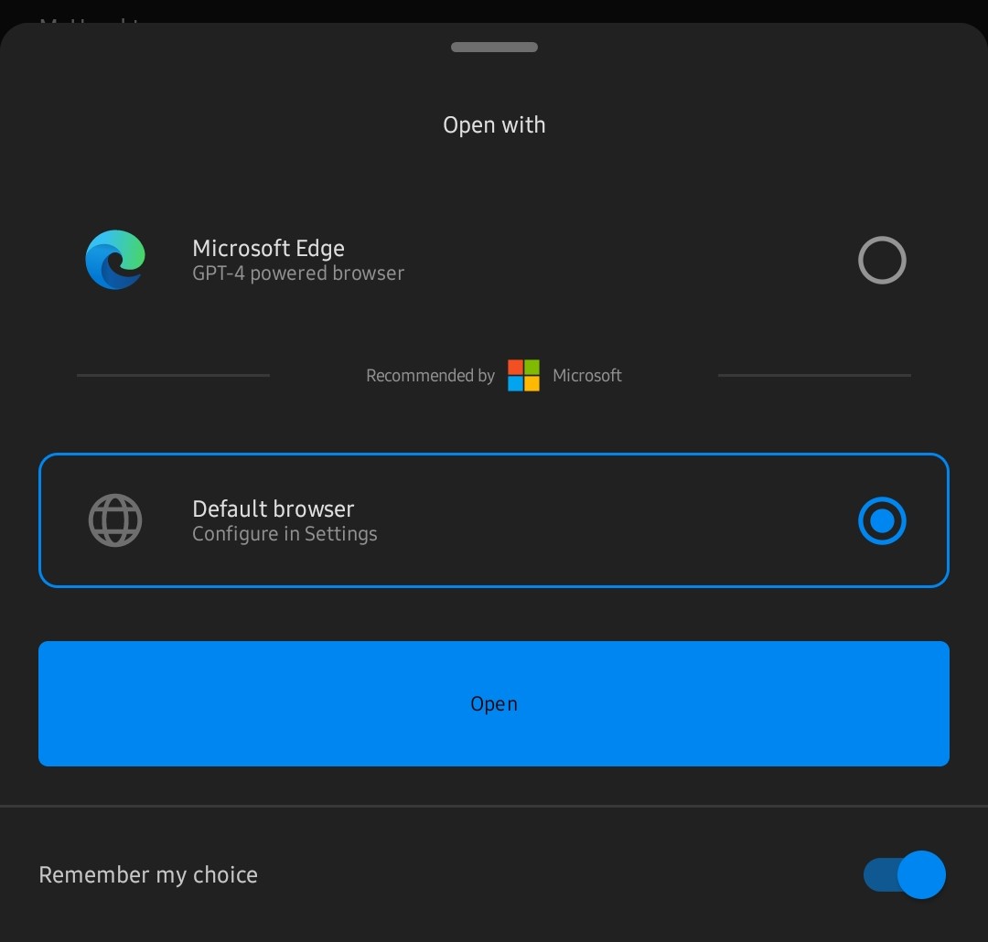Choose the Default browser label text
The width and height of the screenshot is (988, 942).
273,508
